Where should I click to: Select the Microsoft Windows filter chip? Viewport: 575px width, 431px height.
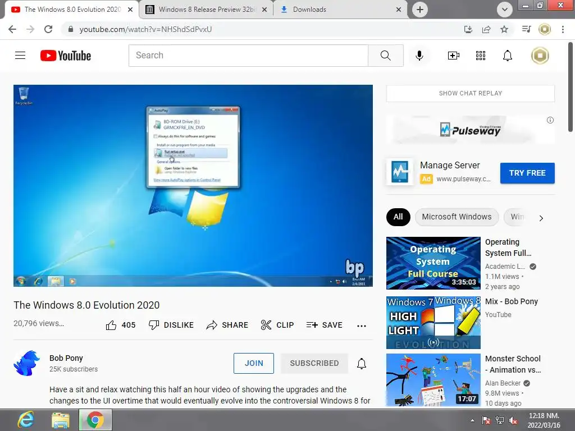click(457, 217)
